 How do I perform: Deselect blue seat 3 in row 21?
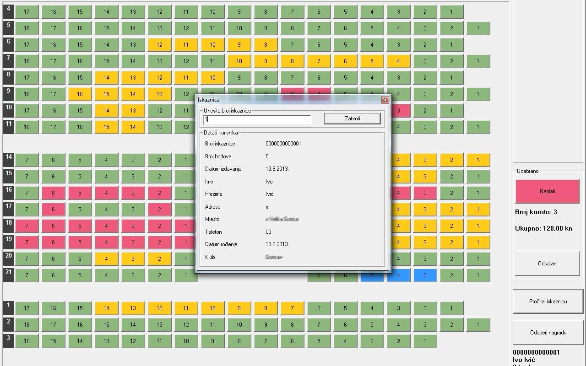coord(425,275)
